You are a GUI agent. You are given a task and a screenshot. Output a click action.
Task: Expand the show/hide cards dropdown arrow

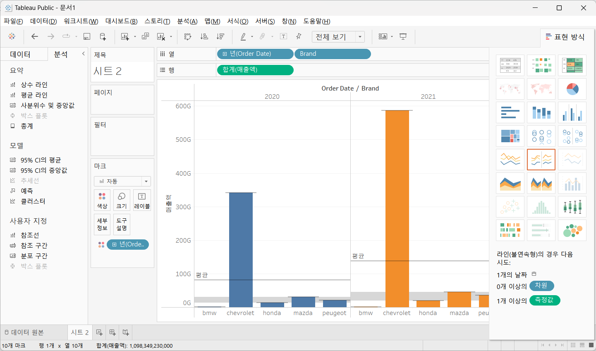392,37
